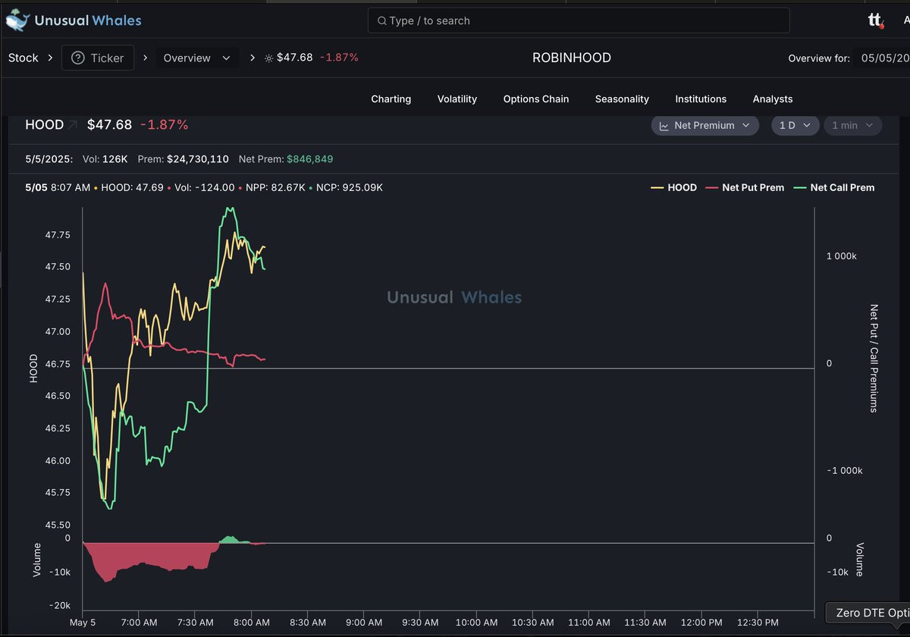
Task: Click the sun icon before $47.68
Action: 268,58
